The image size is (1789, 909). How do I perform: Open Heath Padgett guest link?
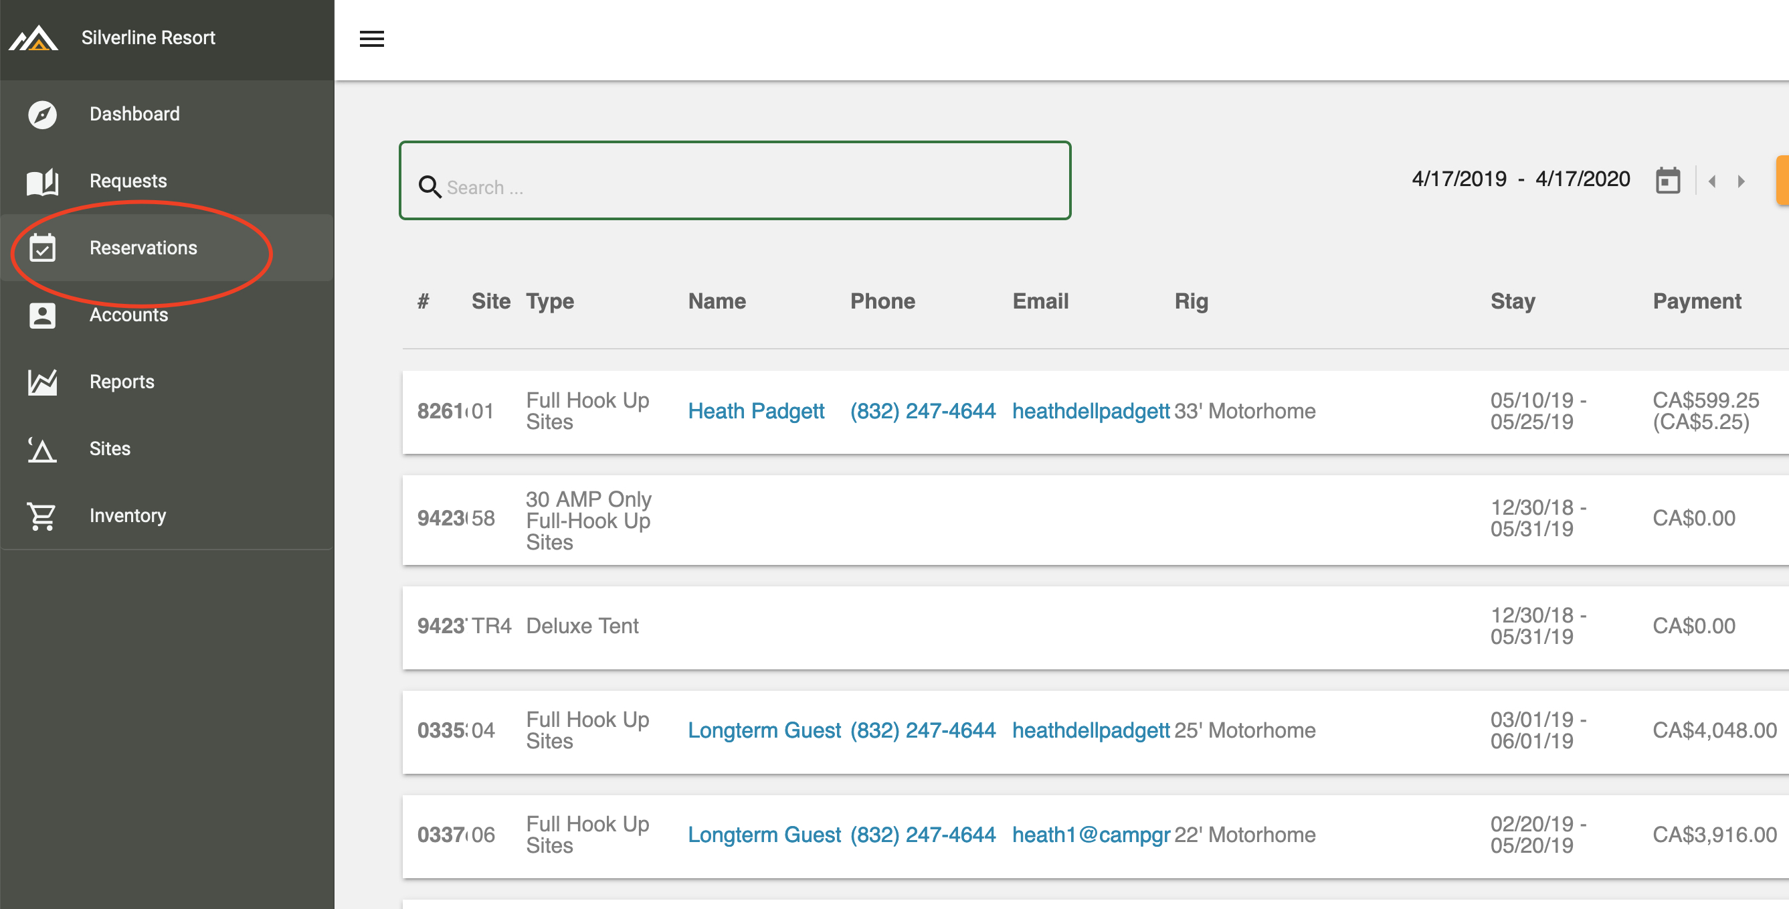pyautogui.click(x=755, y=412)
